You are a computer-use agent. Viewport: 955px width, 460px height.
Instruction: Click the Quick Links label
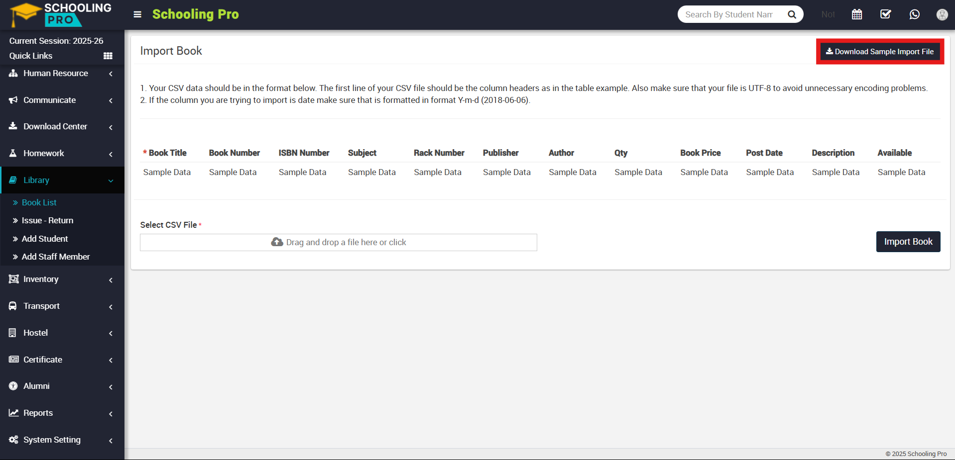[x=31, y=56]
